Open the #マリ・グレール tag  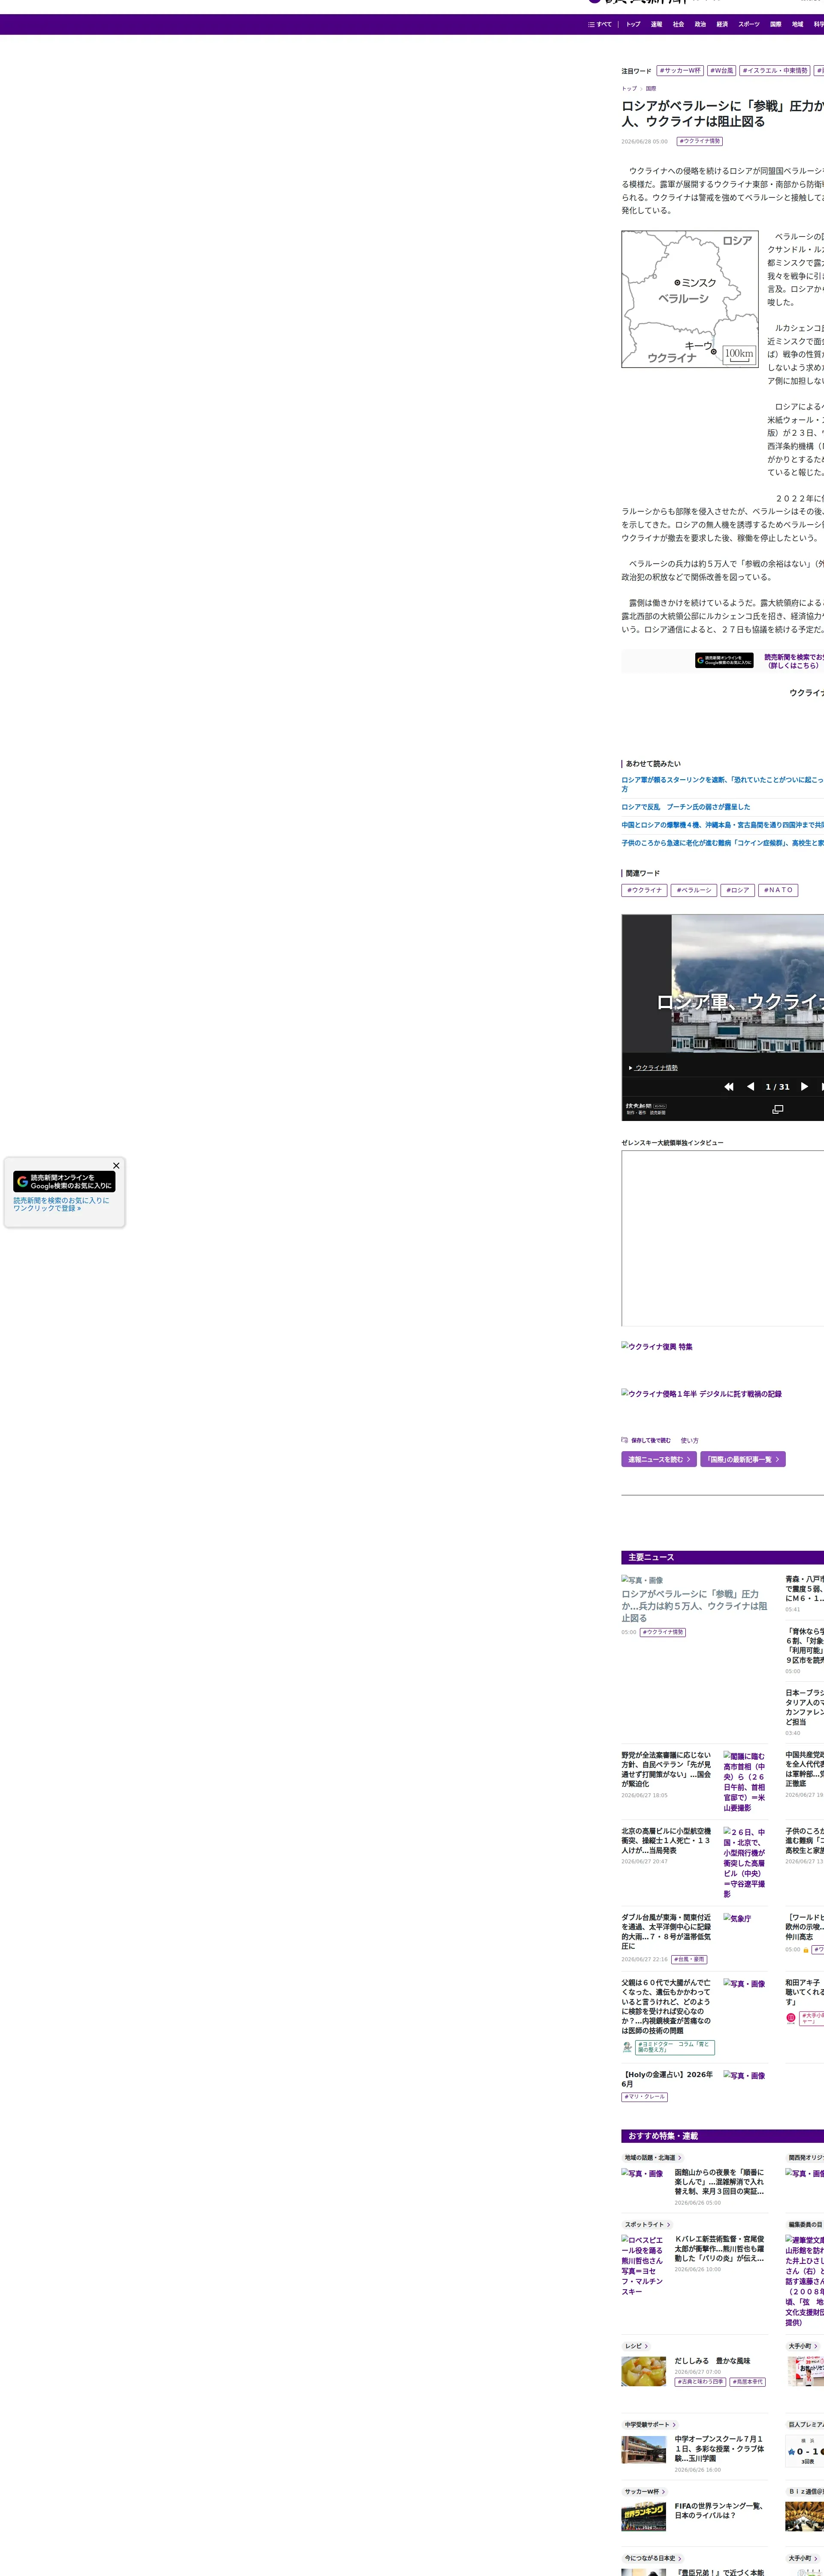click(645, 2096)
